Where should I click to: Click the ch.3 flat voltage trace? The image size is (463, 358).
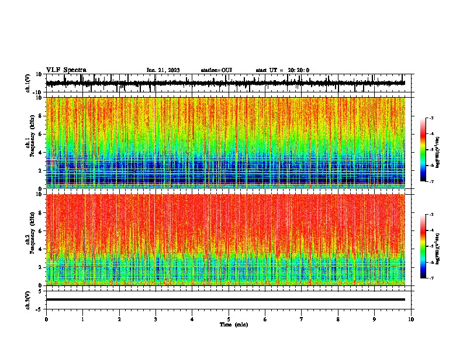[x=225, y=300]
